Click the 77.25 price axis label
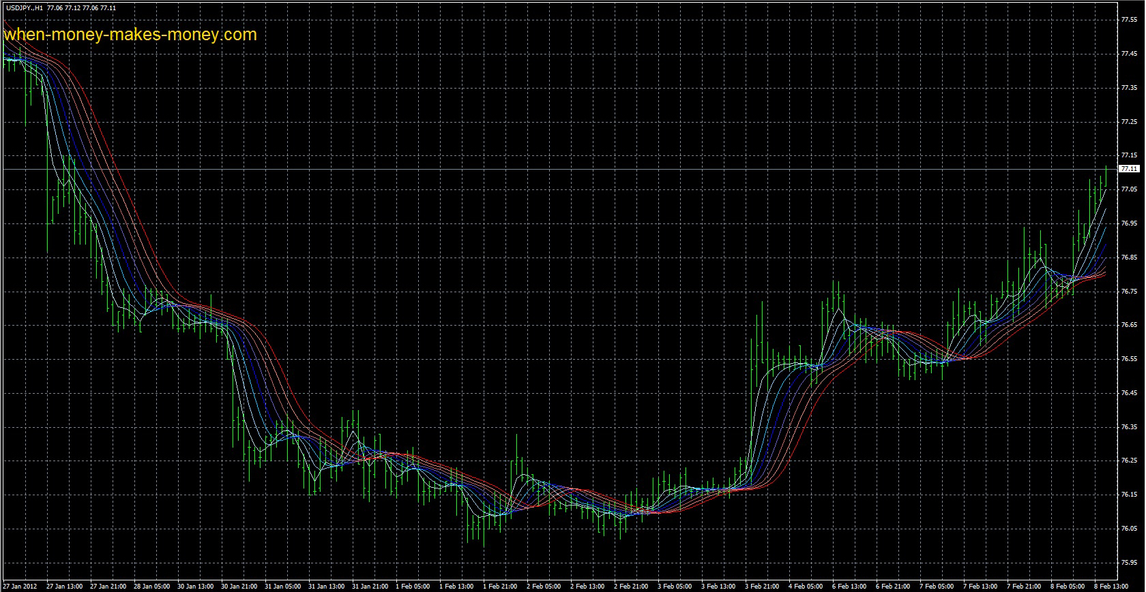The width and height of the screenshot is (1146, 592). click(x=1128, y=122)
